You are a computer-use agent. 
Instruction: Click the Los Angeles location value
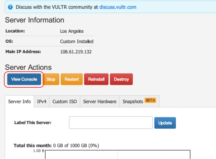pos(72,31)
